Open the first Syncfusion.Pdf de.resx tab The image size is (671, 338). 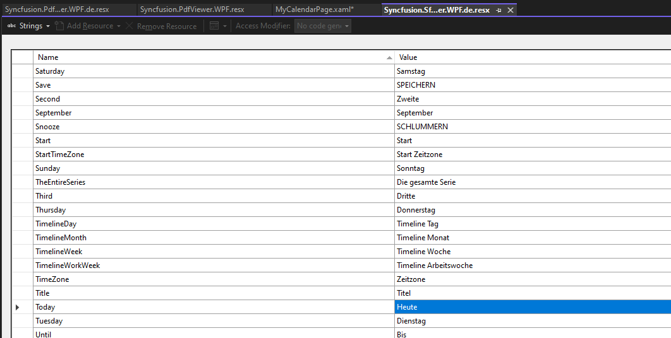[x=57, y=9]
